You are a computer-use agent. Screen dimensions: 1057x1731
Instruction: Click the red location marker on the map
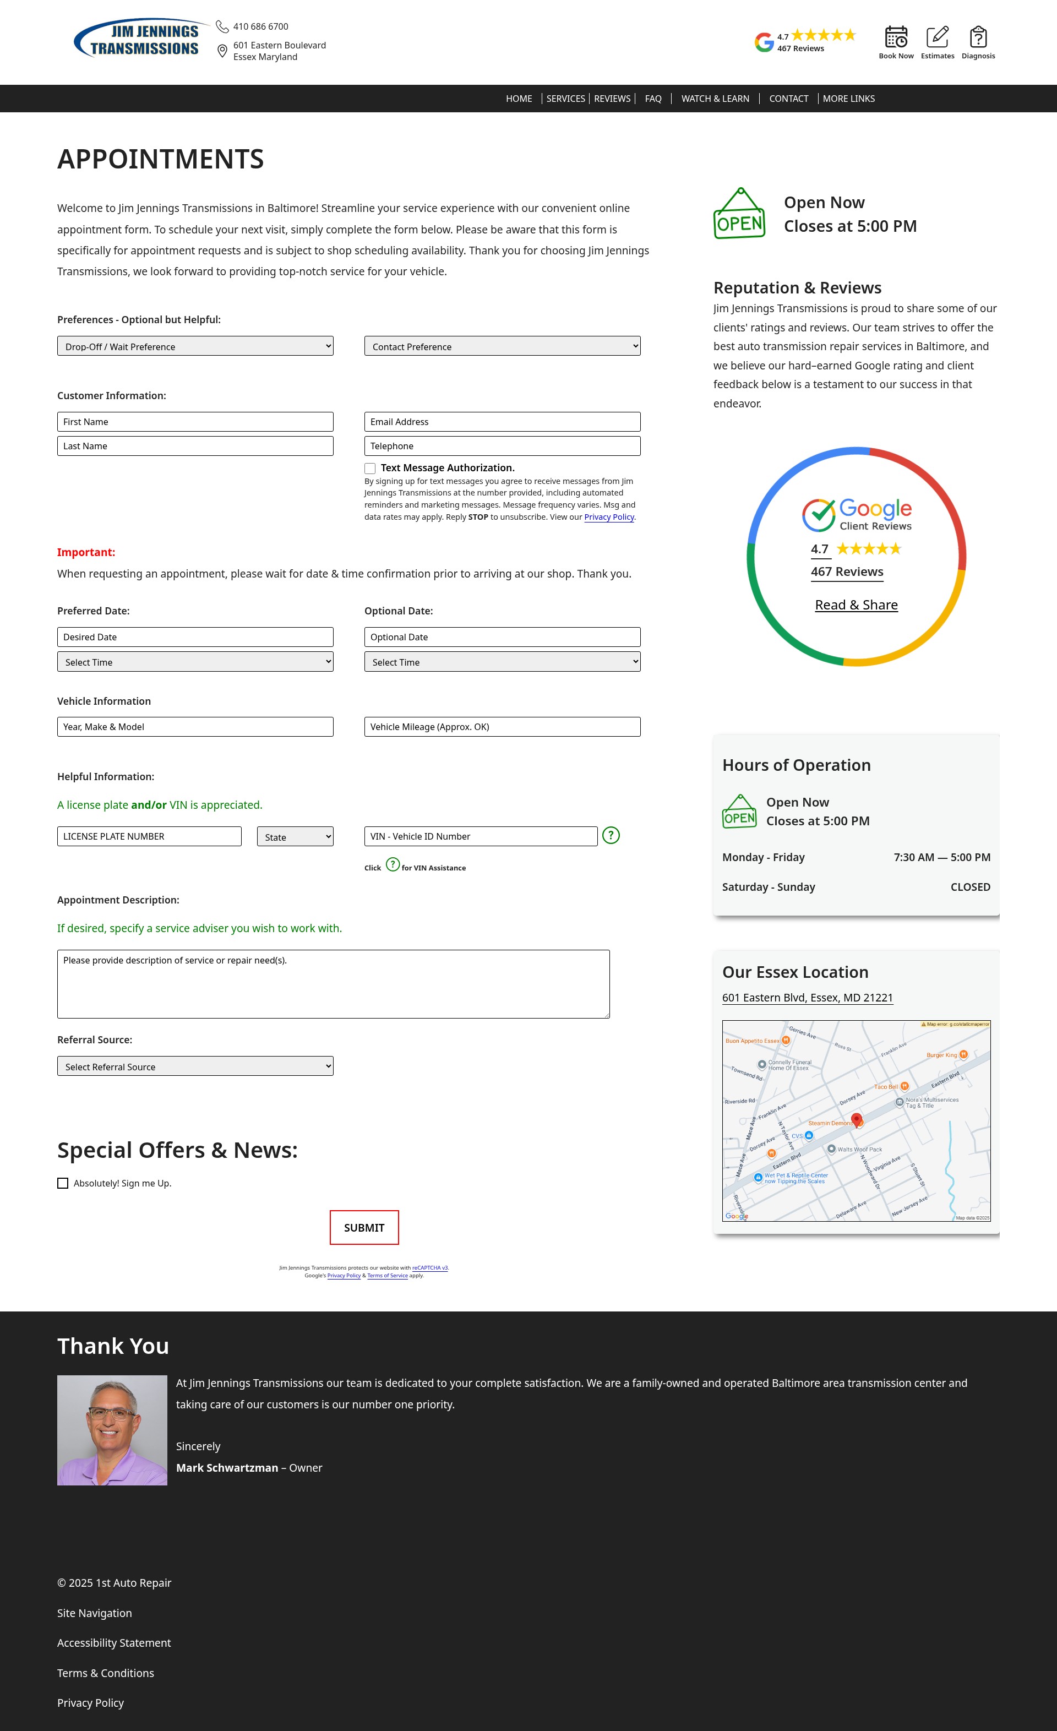(856, 1120)
